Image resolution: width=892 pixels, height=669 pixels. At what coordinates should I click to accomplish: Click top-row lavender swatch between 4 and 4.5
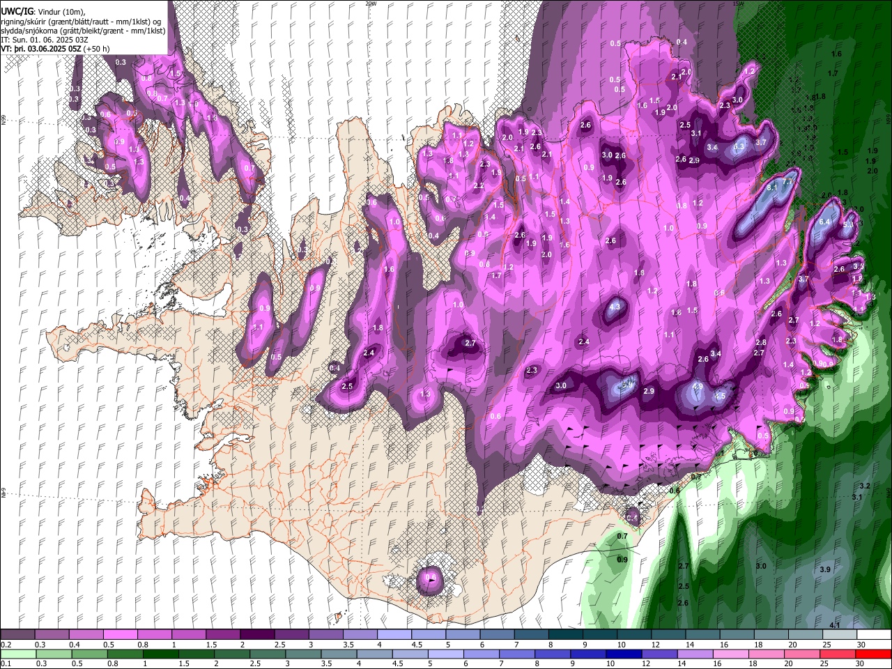tap(394, 635)
